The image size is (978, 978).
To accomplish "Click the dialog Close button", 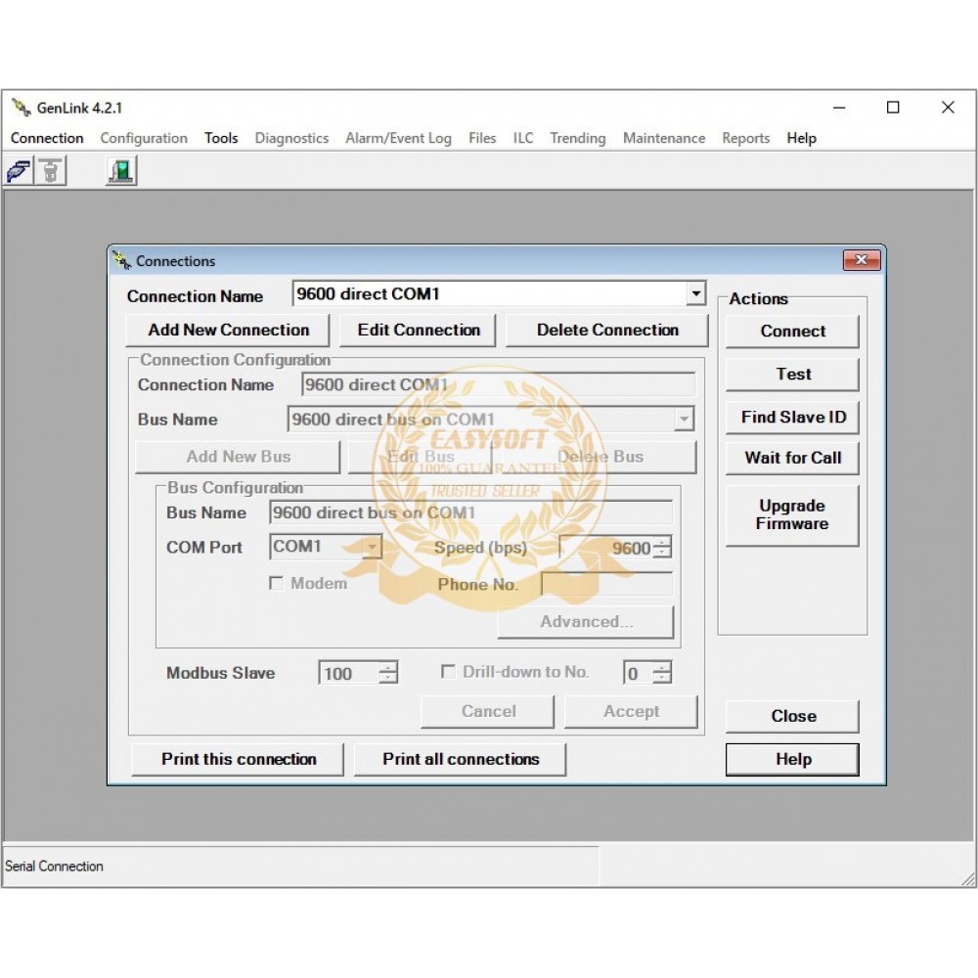I will coord(793,716).
